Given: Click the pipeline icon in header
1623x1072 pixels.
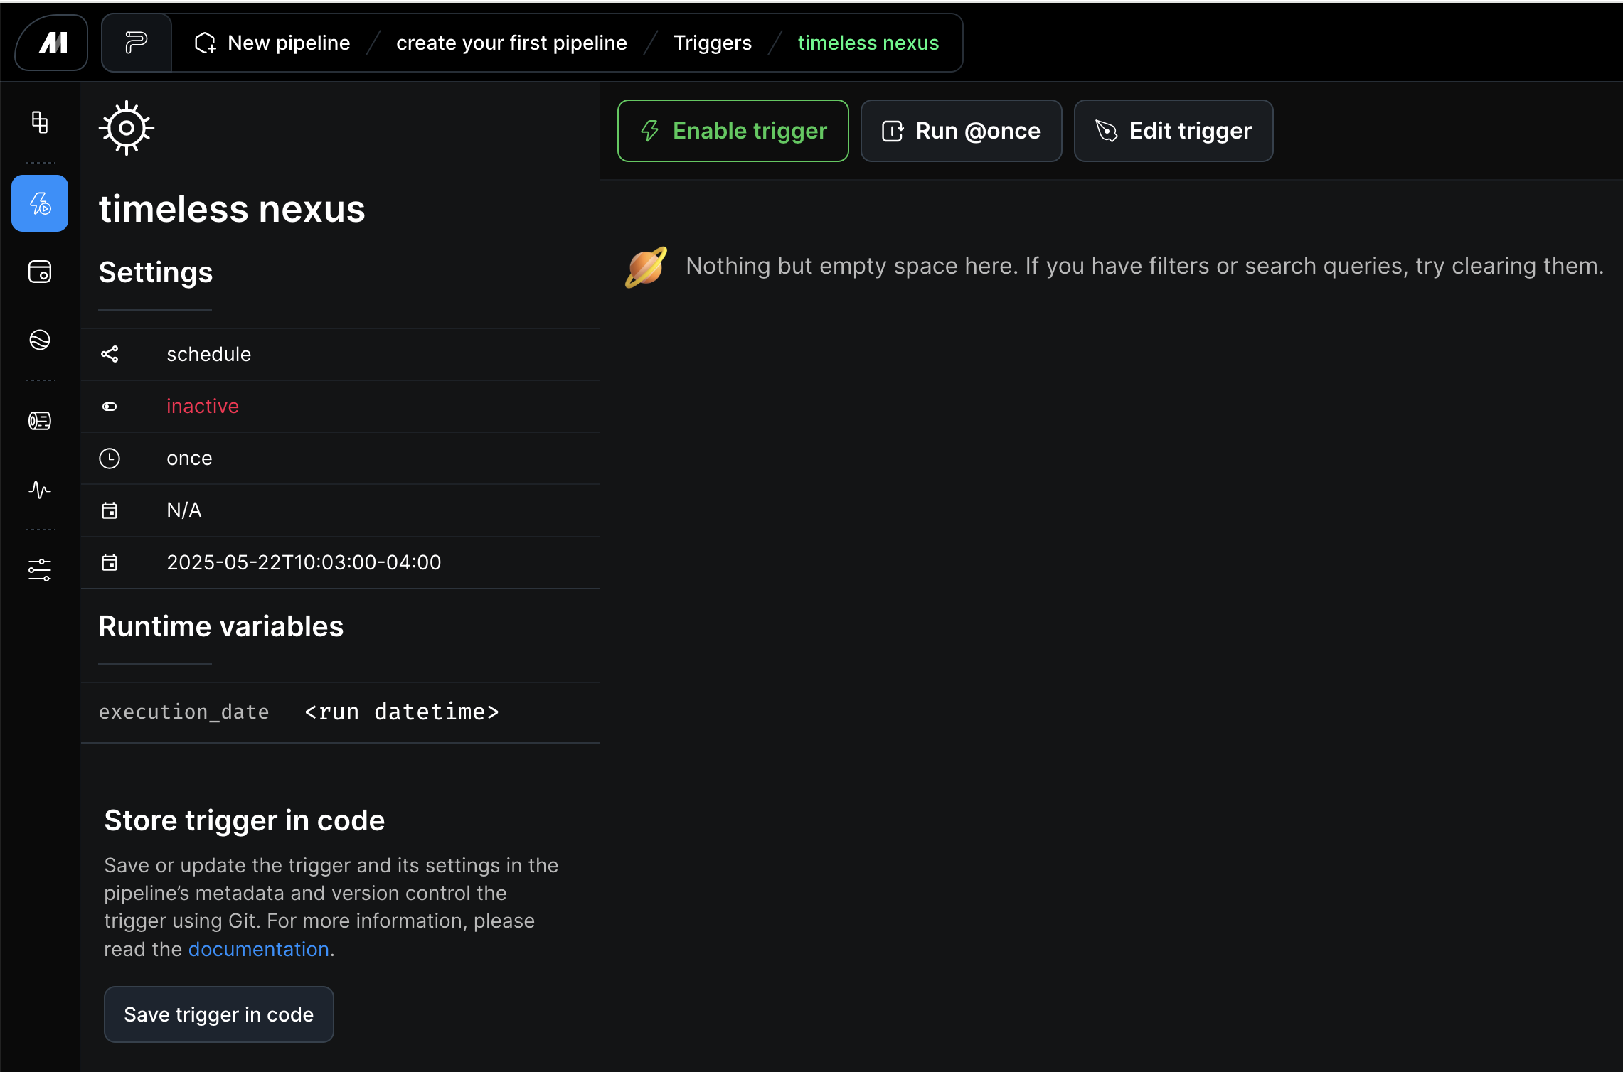Looking at the screenshot, I should coord(136,43).
